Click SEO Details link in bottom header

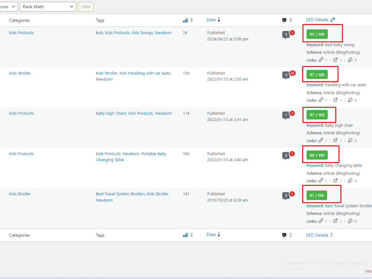317,235
